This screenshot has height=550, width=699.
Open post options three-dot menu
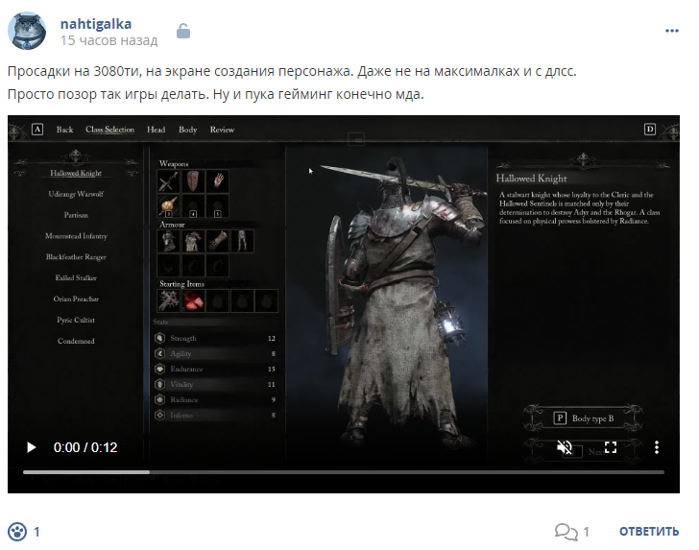click(x=672, y=31)
